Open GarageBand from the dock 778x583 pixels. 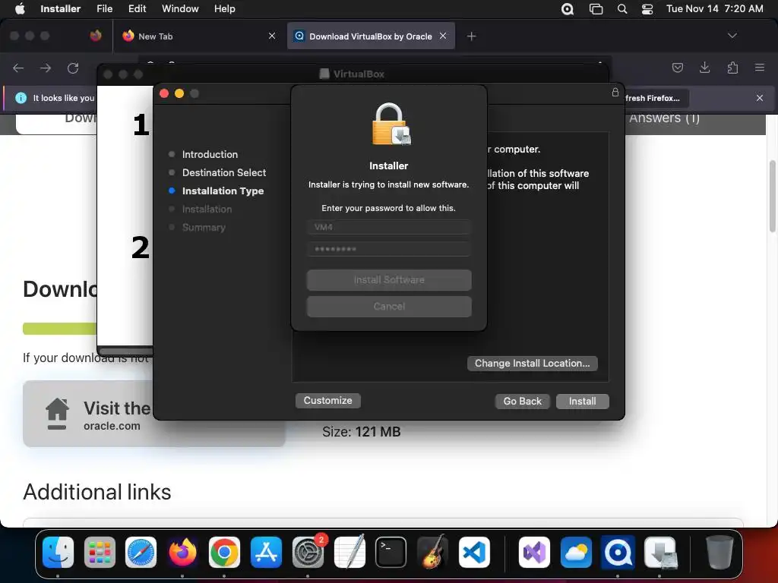tap(432, 552)
